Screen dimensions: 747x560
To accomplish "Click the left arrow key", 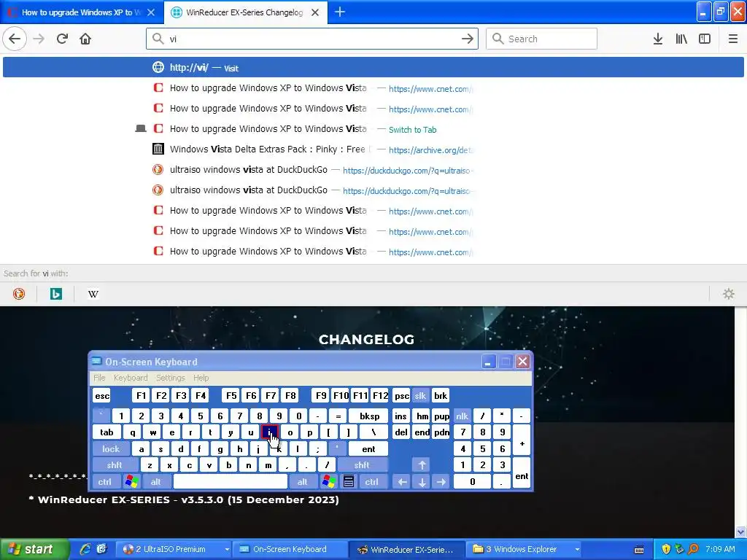I will 402,482.
